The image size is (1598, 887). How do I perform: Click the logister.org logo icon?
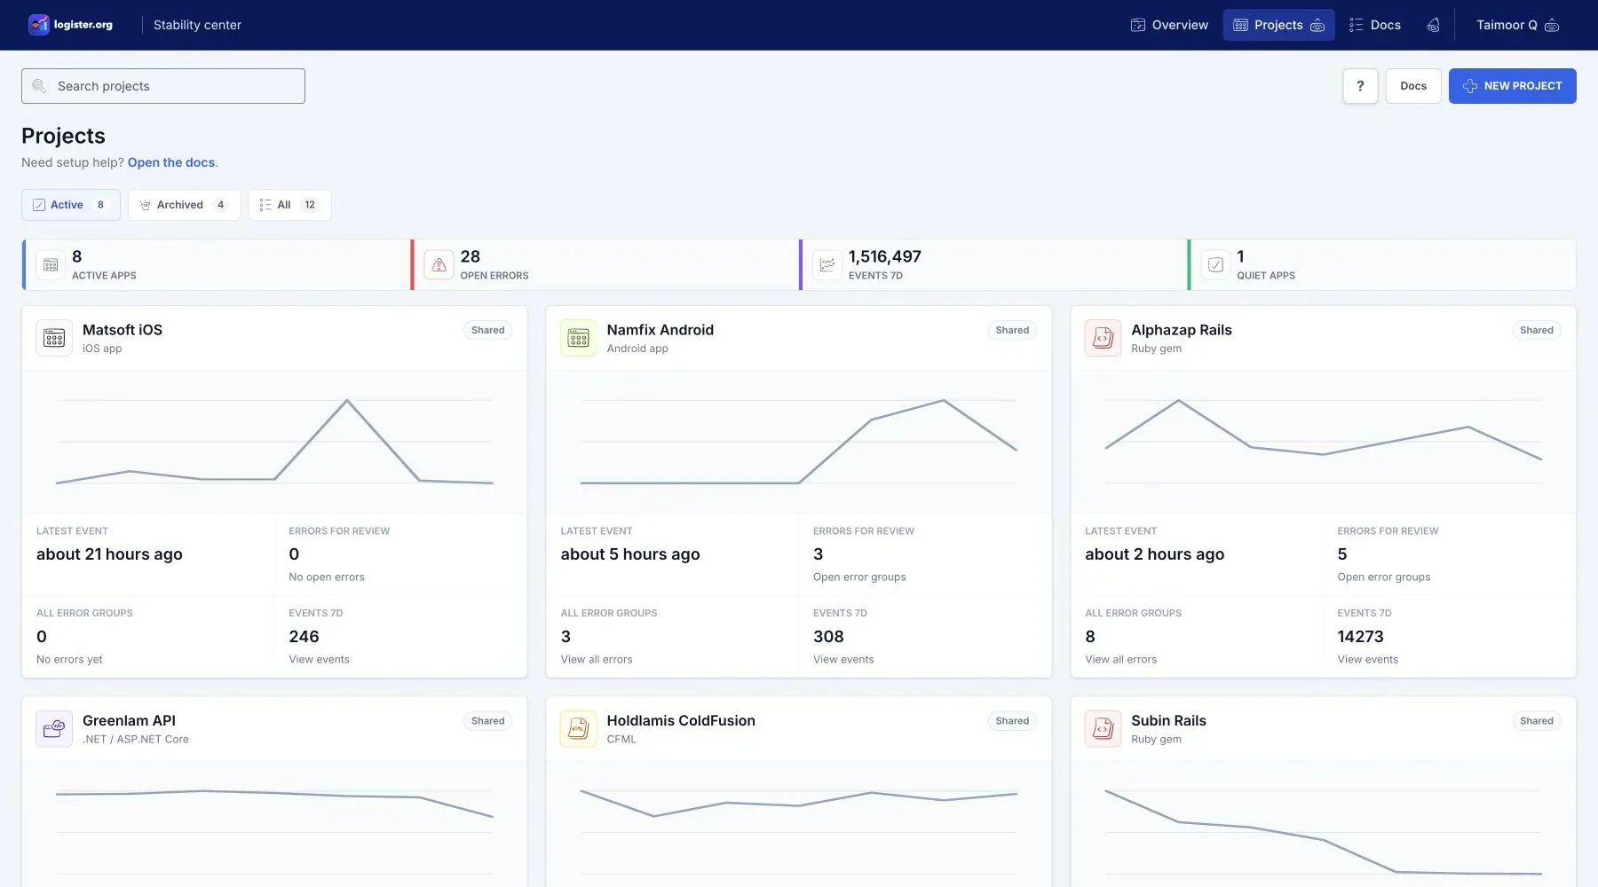(39, 25)
